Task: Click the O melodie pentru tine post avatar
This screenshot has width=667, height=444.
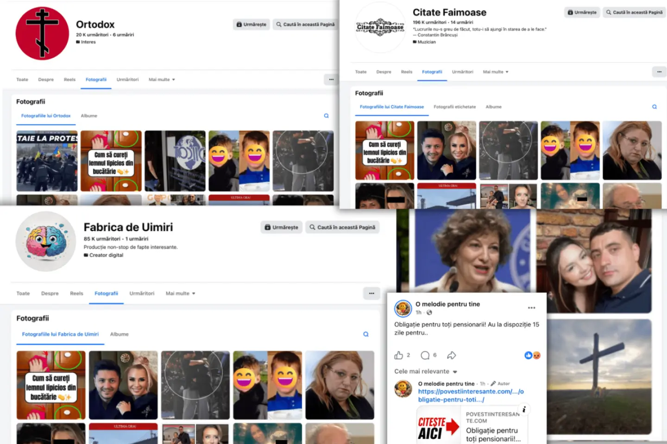Action: pyautogui.click(x=403, y=308)
